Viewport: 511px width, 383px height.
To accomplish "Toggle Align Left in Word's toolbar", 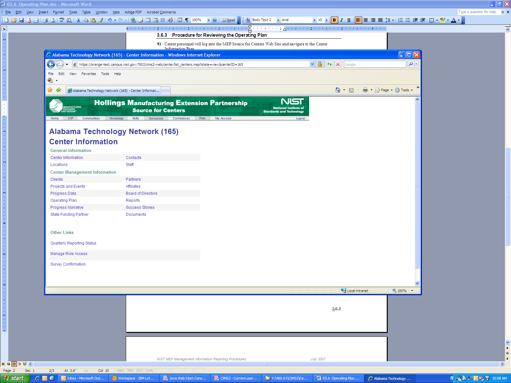I will click(x=358, y=20).
